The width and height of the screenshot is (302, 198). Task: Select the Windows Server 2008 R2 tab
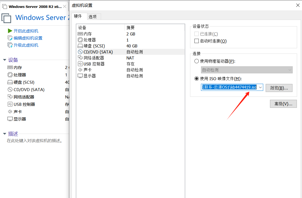[35, 7]
